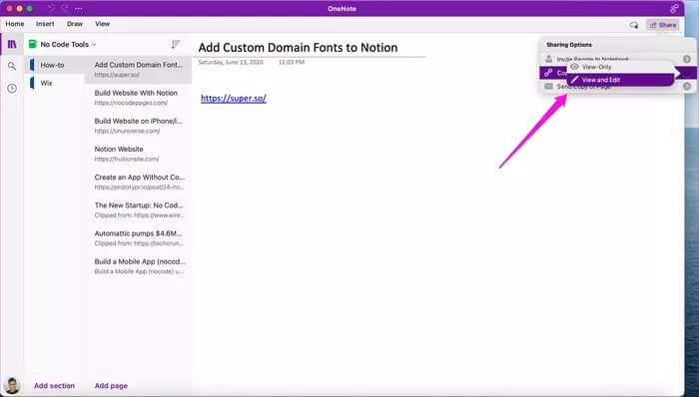Open page Build Website on iPhone/i...
699x397 pixels.
tap(139, 126)
